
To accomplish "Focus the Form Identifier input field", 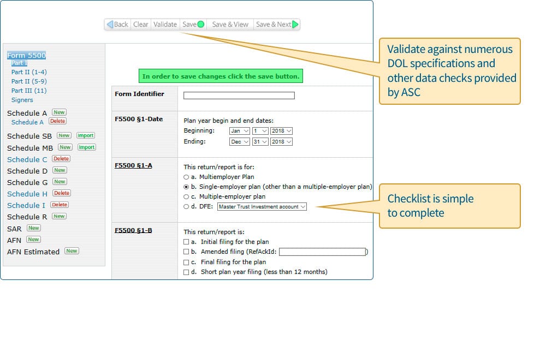I will tap(239, 96).
